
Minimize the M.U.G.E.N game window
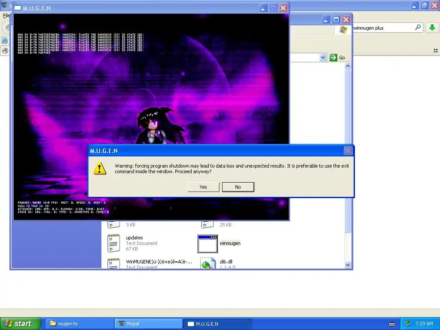click(263, 8)
